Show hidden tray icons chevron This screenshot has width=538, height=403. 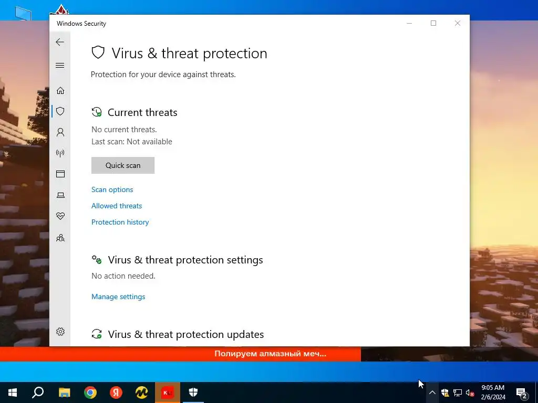[432, 393]
